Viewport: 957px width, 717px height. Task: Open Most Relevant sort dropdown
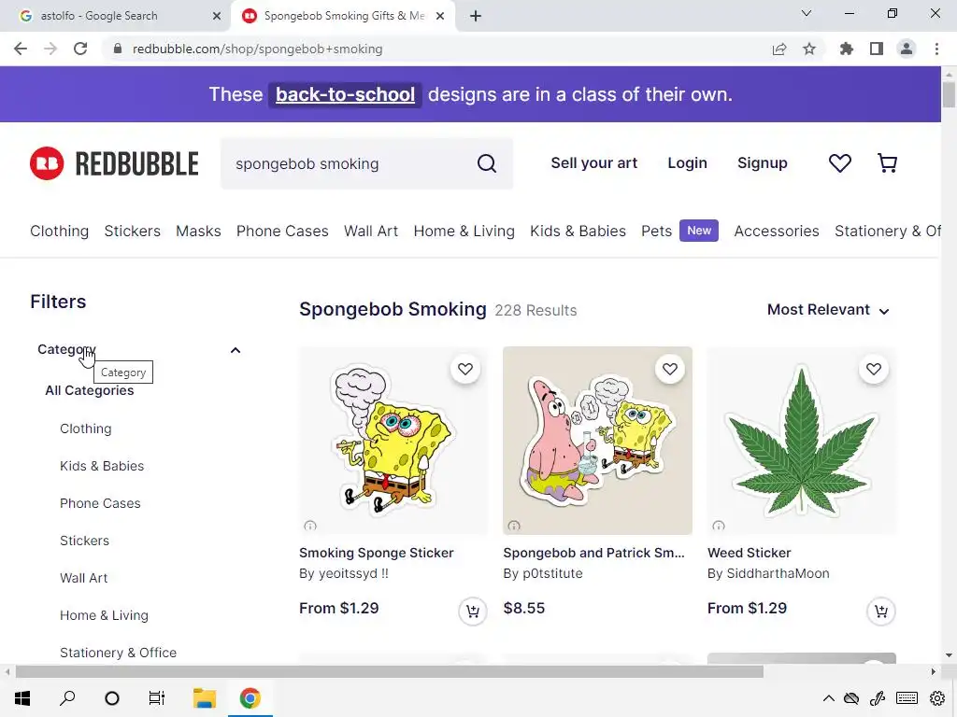(x=828, y=310)
